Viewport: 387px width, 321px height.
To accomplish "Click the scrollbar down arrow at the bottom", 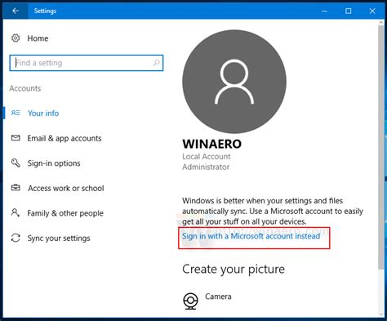I will tap(381, 314).
